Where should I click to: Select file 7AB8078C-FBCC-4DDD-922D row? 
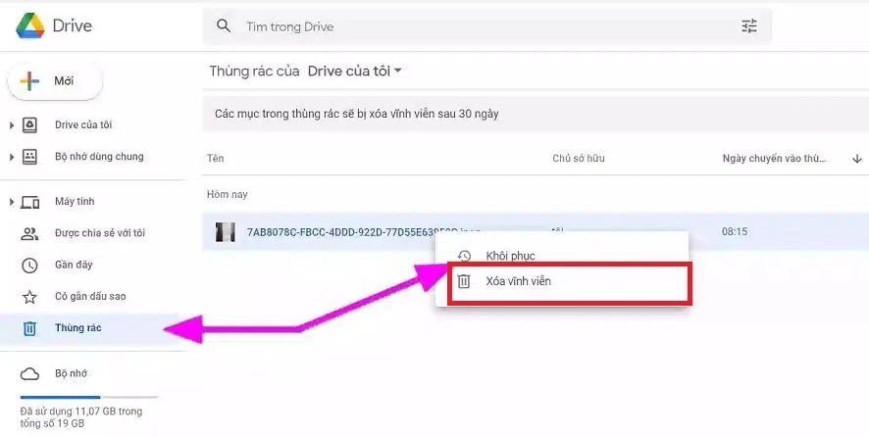[x=536, y=231]
